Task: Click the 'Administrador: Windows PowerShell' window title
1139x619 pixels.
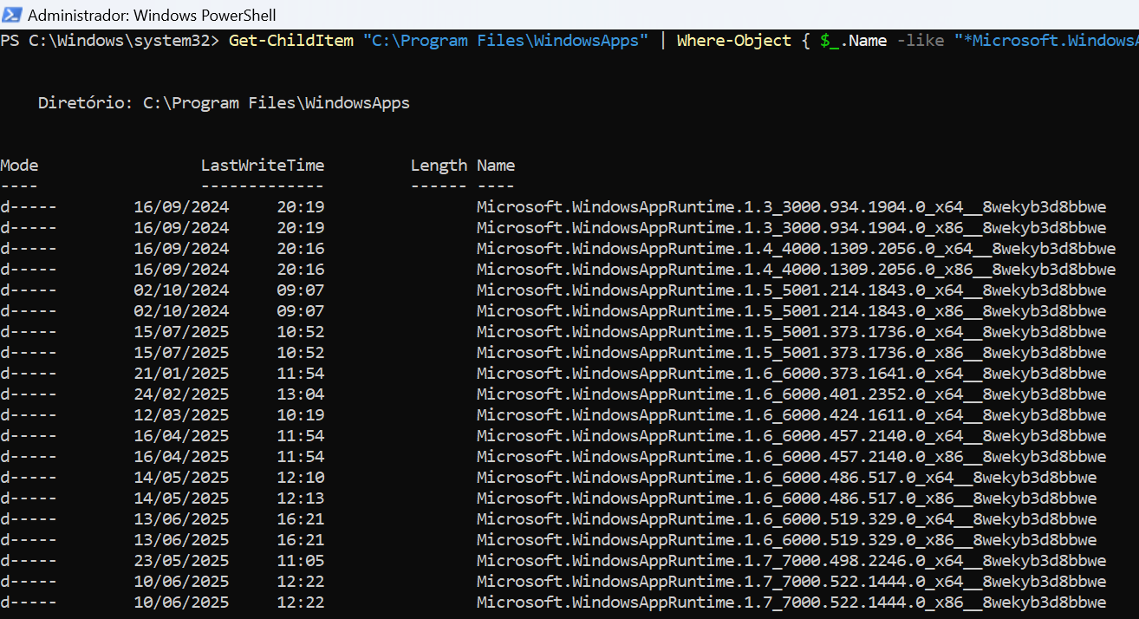Action: pos(153,16)
